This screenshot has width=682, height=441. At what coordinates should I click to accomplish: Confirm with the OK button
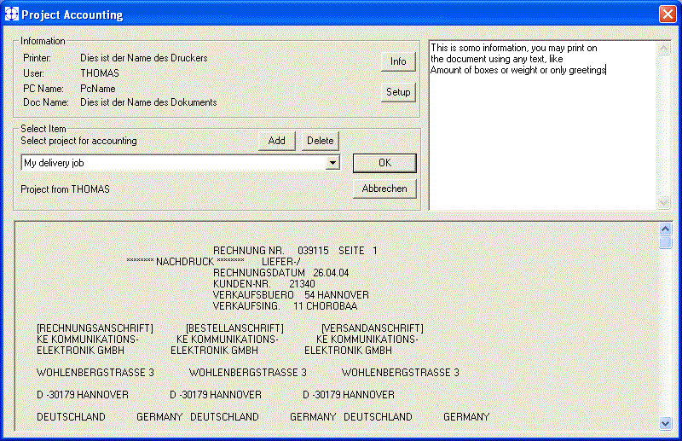[x=384, y=163]
